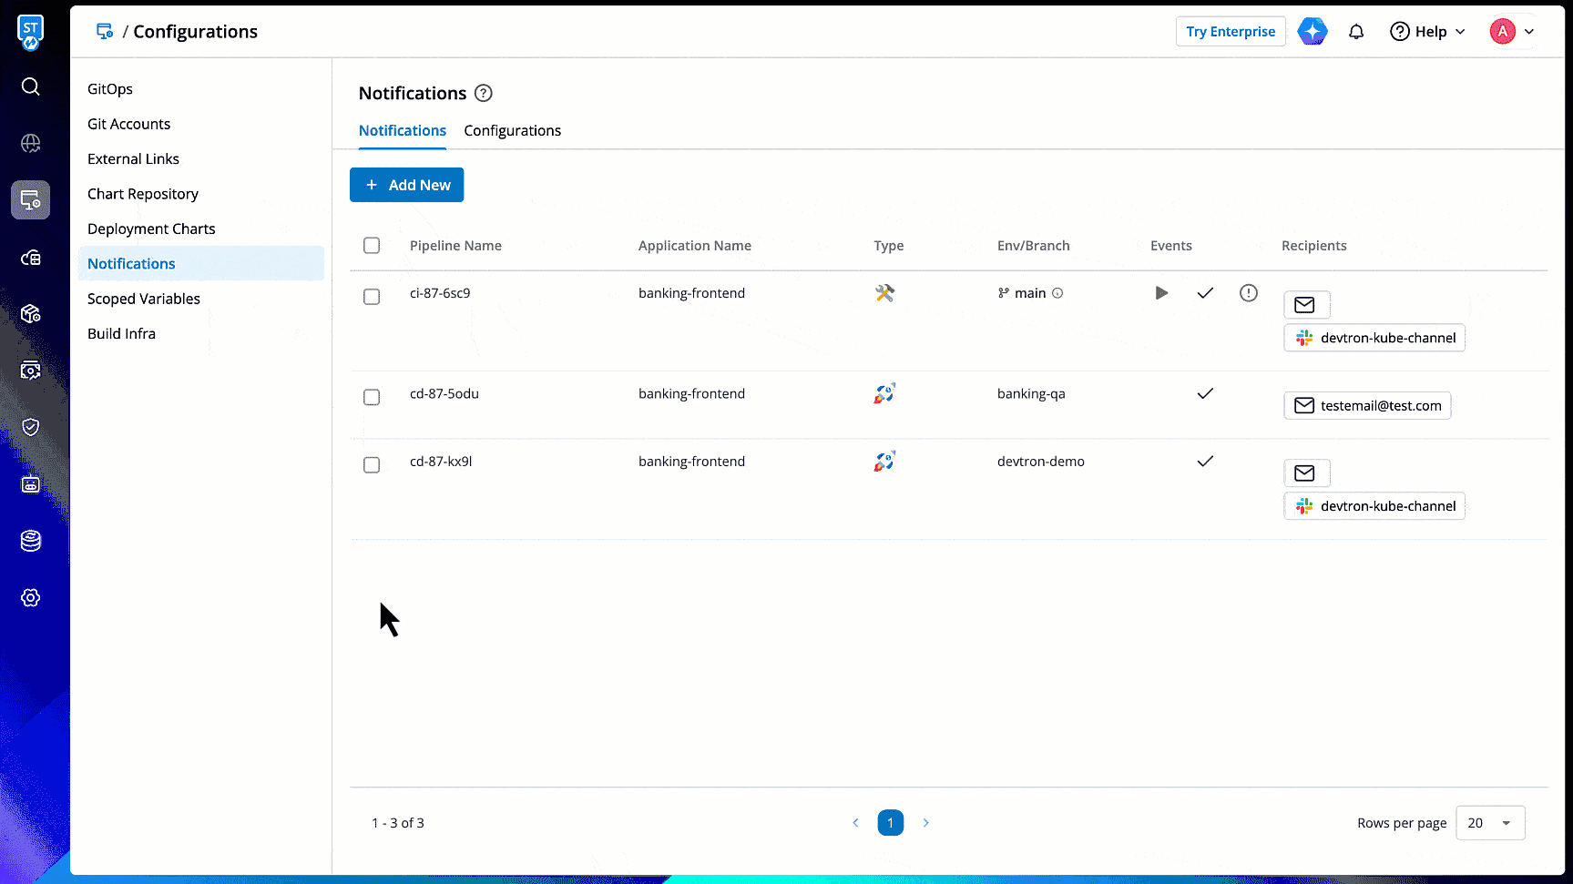Open the user profile avatar menu

coord(1512,32)
